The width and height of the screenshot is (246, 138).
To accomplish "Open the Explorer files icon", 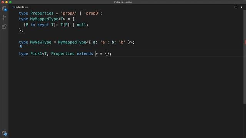I will point(4,8).
